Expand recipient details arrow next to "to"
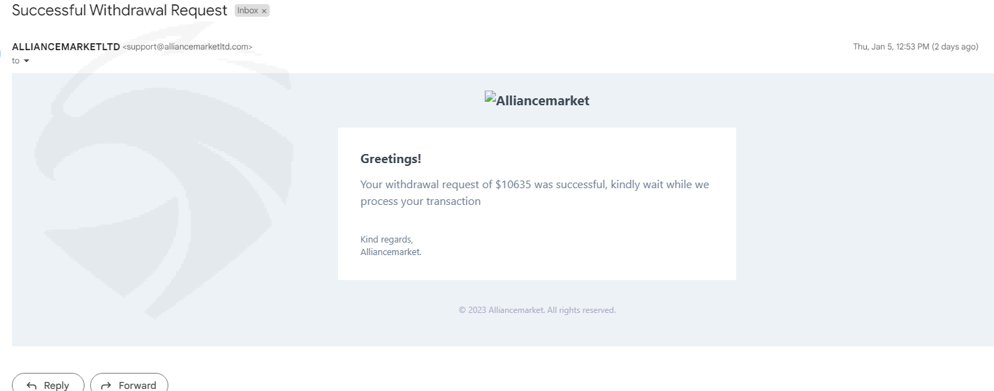The width and height of the screenshot is (994, 391). pos(27,61)
